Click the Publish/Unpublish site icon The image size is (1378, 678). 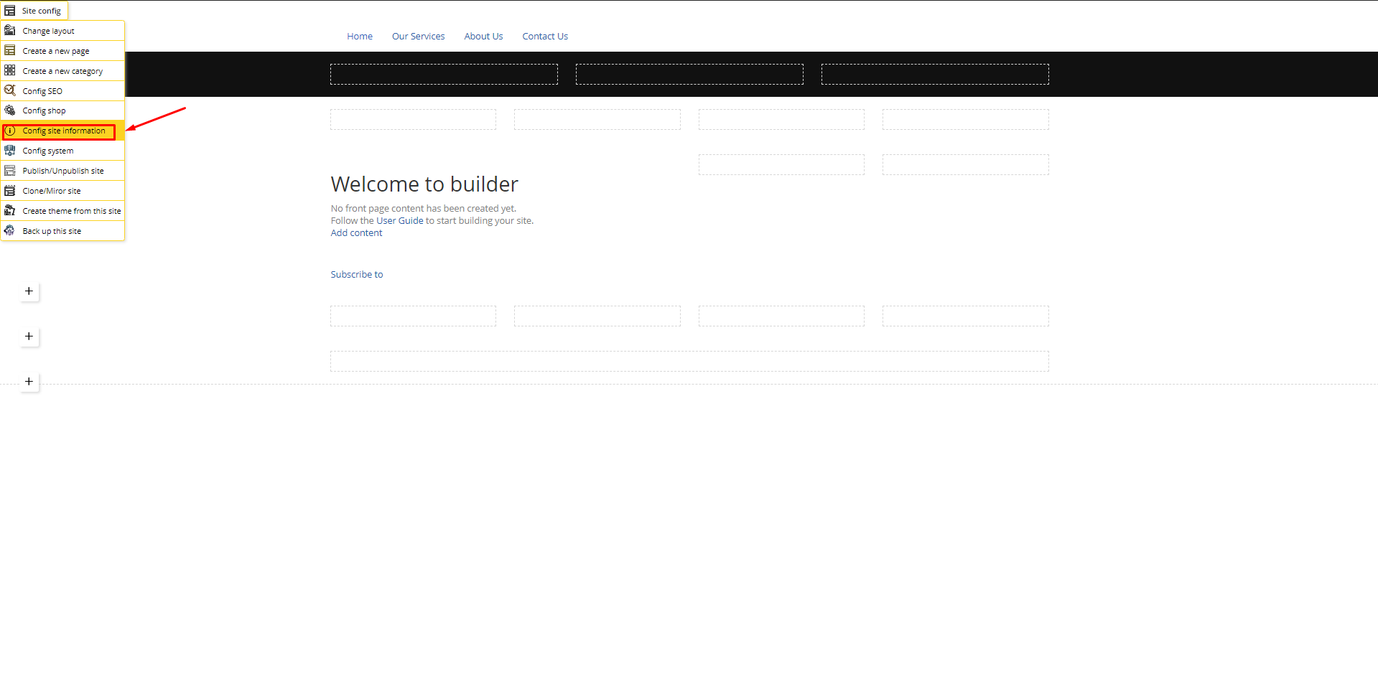point(10,171)
